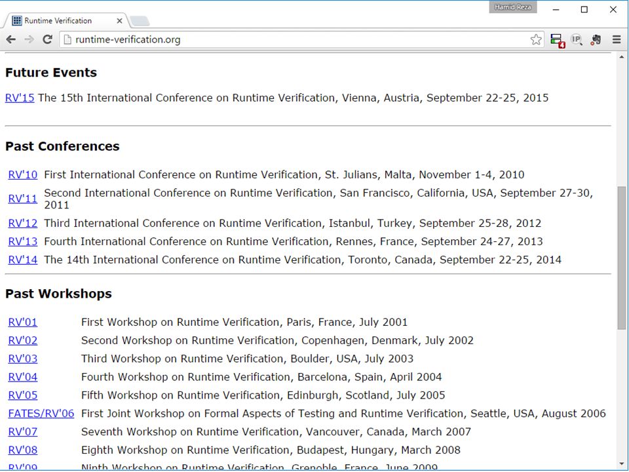Click text 'Second International Conference on Runtime Verification, San Francisco'
629x472 pixels.
[228, 193]
